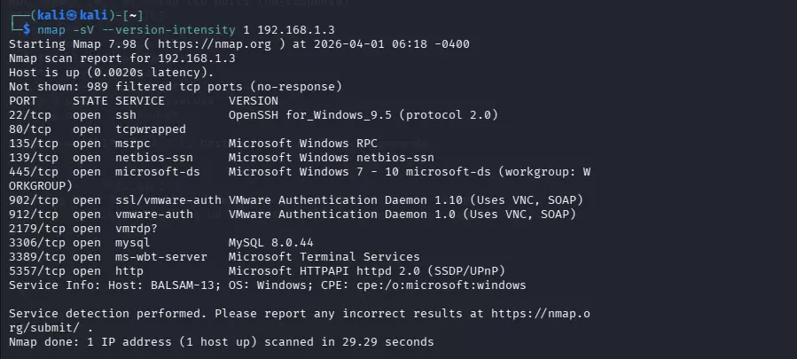Click the 22/tcp port entry
797x359 pixels.
pyautogui.click(x=30, y=115)
